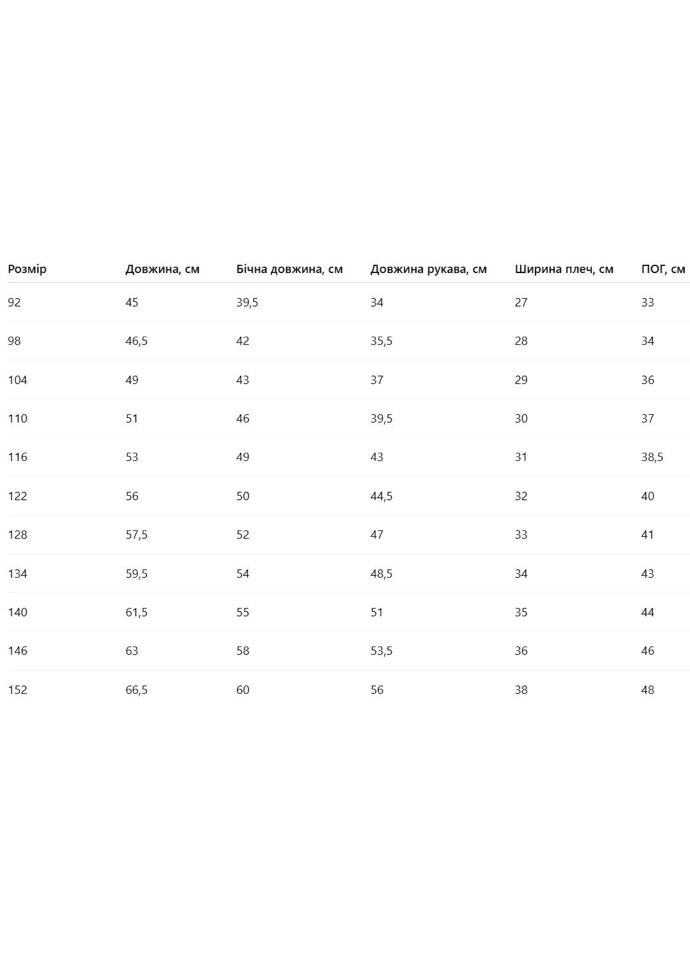Select size 140 row label
690x960 pixels.
click(x=18, y=612)
